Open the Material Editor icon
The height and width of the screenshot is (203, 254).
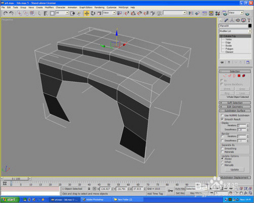217,13
